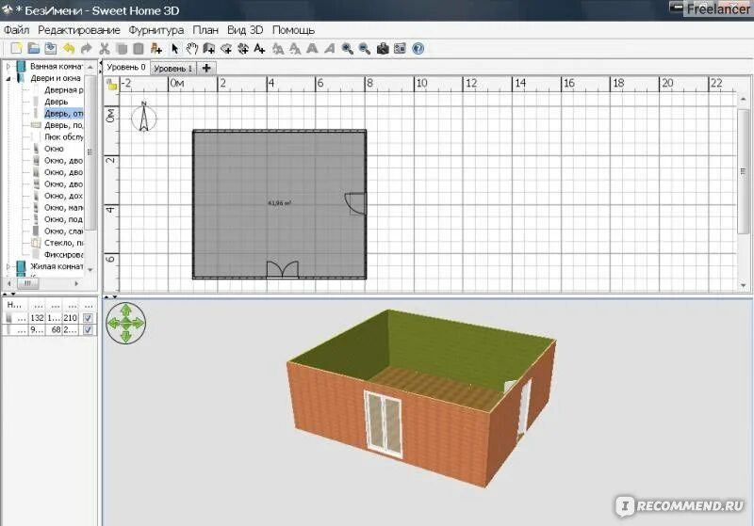The width and height of the screenshot is (754, 526).
Task: Select the Окно, дох... catalog item
Action: click(x=63, y=196)
